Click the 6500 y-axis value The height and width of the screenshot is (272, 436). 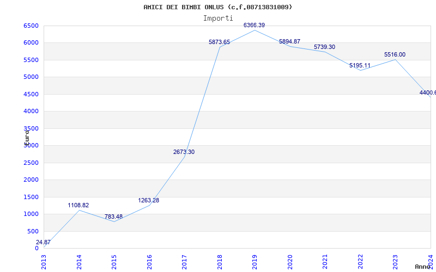point(31,26)
